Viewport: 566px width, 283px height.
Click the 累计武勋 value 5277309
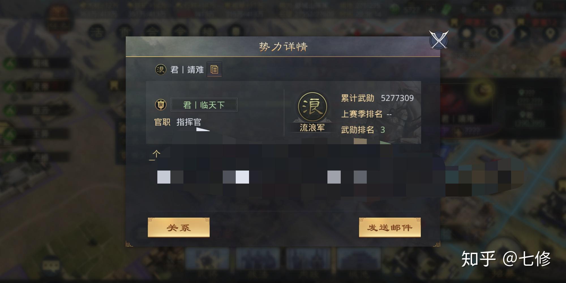point(397,98)
